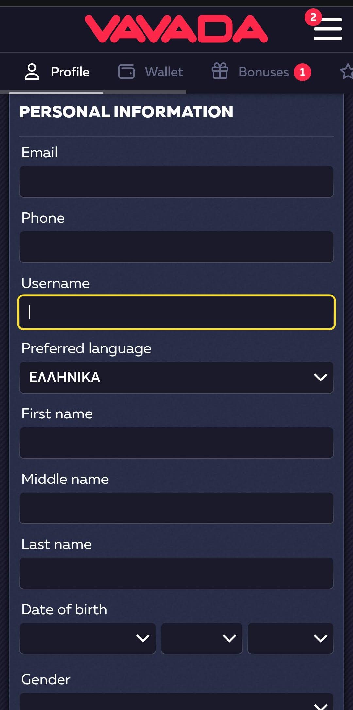The width and height of the screenshot is (353, 710).
Task: Click the Wallet icon
Action: pos(126,72)
